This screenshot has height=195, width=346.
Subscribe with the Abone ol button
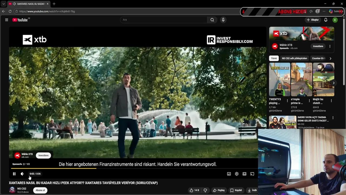click(x=40, y=190)
